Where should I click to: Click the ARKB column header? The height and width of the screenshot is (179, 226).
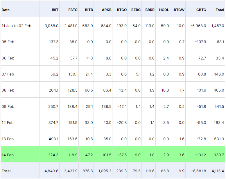point(107,10)
